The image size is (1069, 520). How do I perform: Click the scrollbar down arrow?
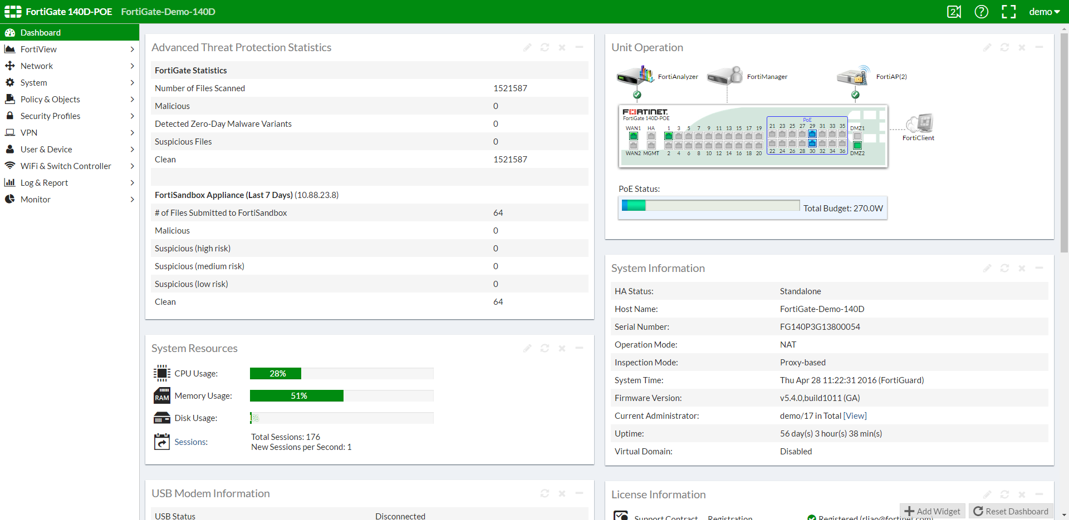point(1065,516)
